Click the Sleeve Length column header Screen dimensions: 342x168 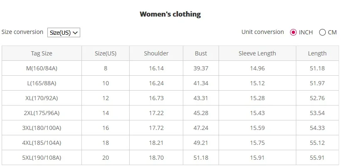click(257, 53)
